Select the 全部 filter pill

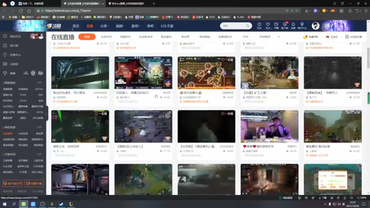tap(87, 37)
